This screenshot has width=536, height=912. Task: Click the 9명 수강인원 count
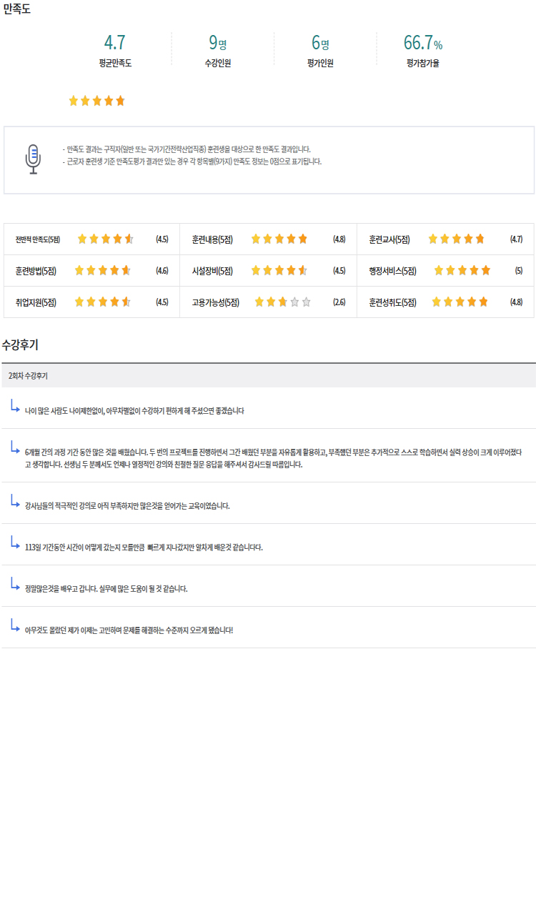pos(217,43)
